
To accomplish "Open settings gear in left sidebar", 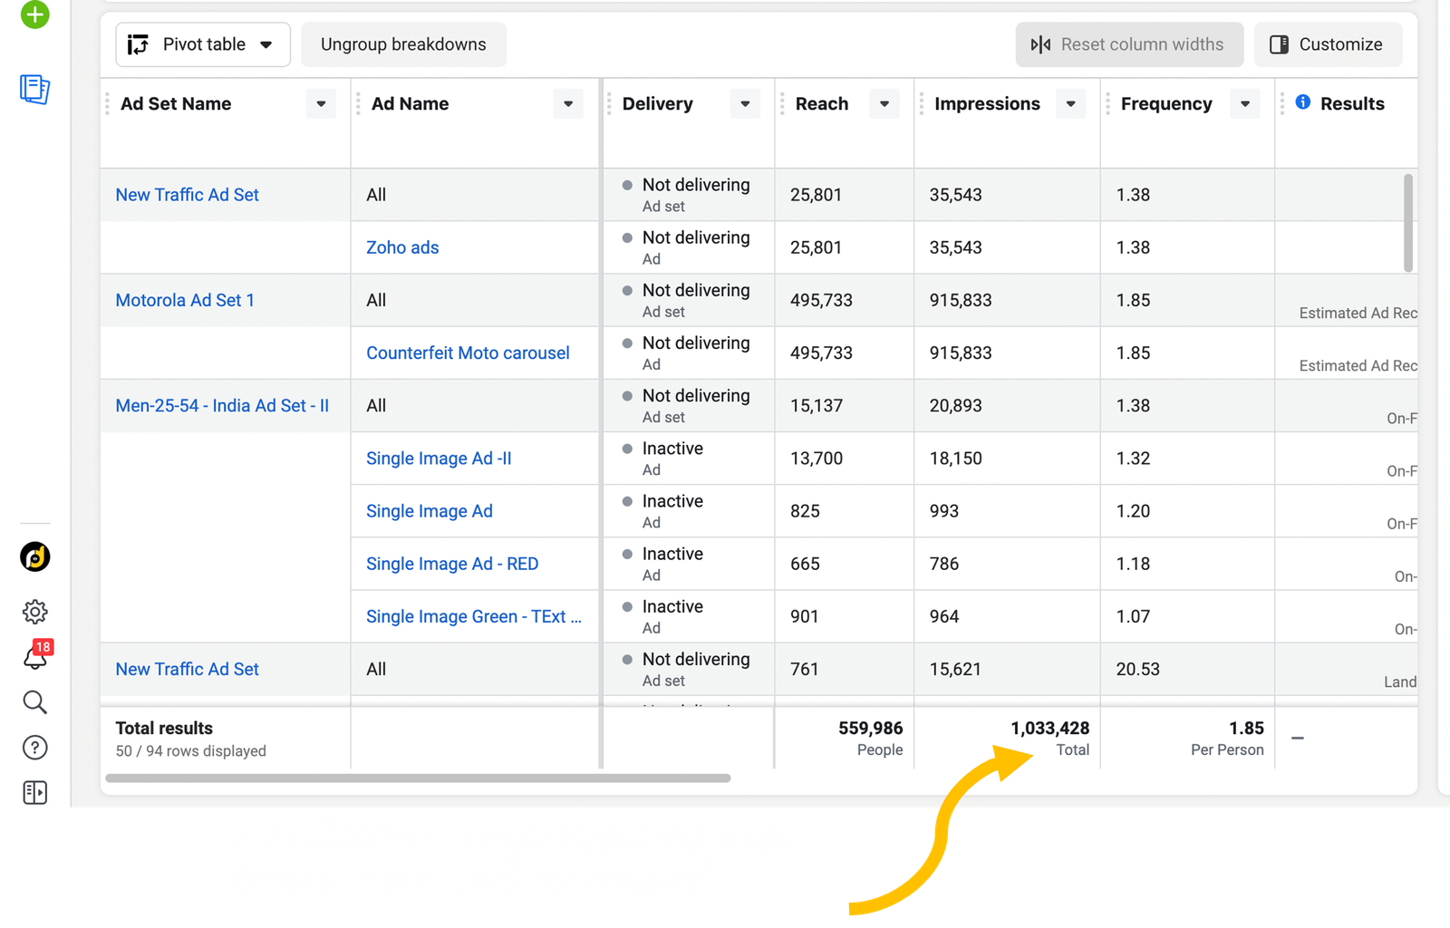I will tap(34, 612).
